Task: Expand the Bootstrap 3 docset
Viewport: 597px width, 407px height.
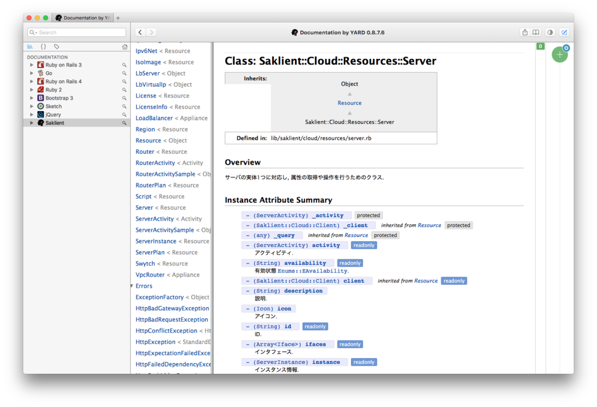Action: pos(31,98)
